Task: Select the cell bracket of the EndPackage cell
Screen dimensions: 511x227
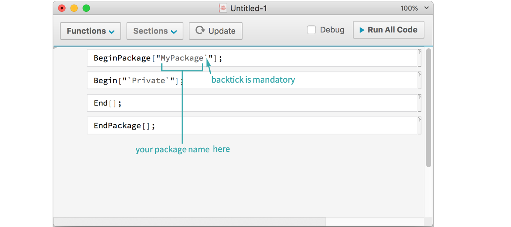Action: pos(420,125)
